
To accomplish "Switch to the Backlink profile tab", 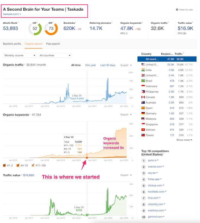I will (12, 44).
